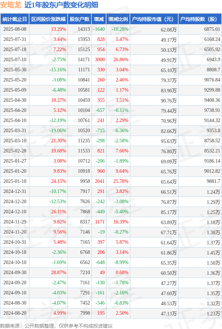Select the 13.29% price change cell
Image resolution: width=222 pixels, height=329 pixels.
click(58, 29)
